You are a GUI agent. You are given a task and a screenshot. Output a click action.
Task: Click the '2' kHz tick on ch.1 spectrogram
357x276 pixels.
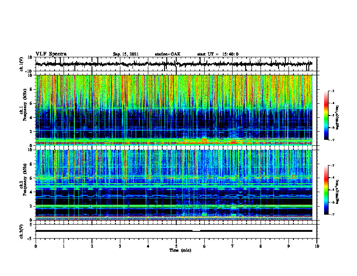pyautogui.click(x=31, y=131)
